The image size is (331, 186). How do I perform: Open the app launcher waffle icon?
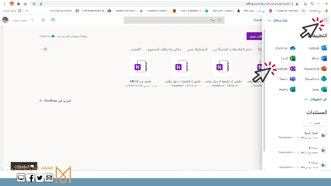coord(325,20)
